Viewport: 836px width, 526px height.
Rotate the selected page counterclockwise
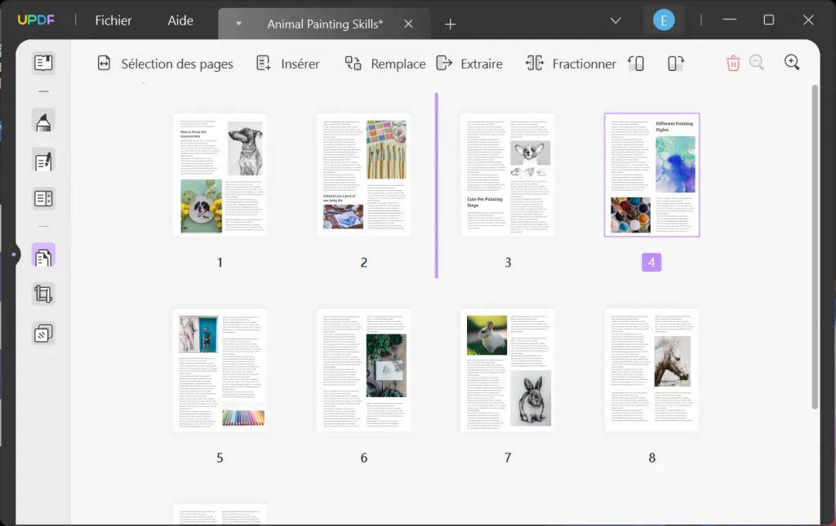[636, 63]
